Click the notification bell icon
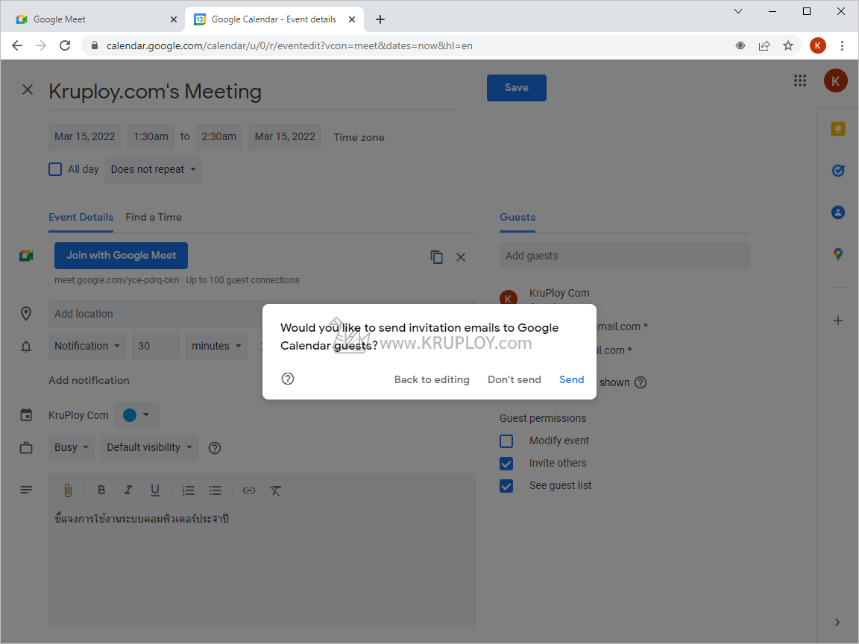 click(26, 347)
